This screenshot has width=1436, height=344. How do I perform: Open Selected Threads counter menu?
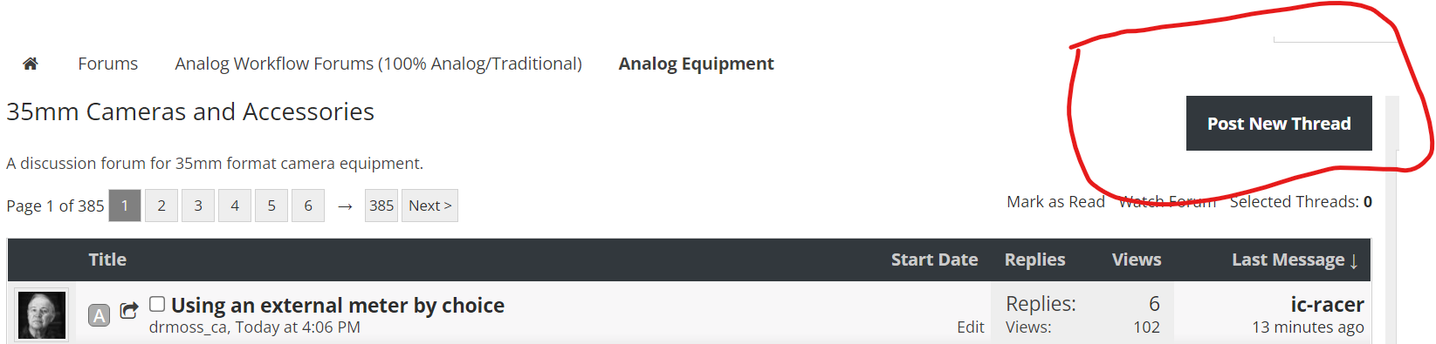click(x=1301, y=202)
